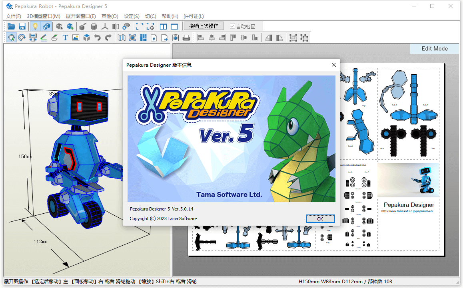Select the gray cube with cursor tool

[x=59, y=26]
